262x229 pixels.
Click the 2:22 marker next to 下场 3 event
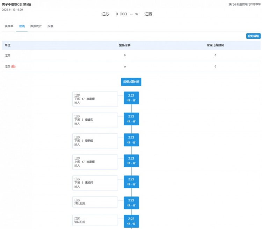(x=131, y=140)
